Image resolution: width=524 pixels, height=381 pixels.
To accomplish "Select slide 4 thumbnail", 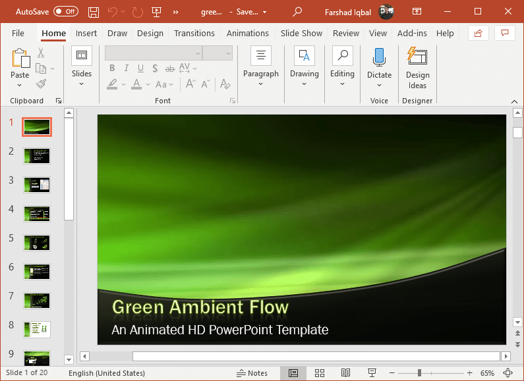I will 37,213.
